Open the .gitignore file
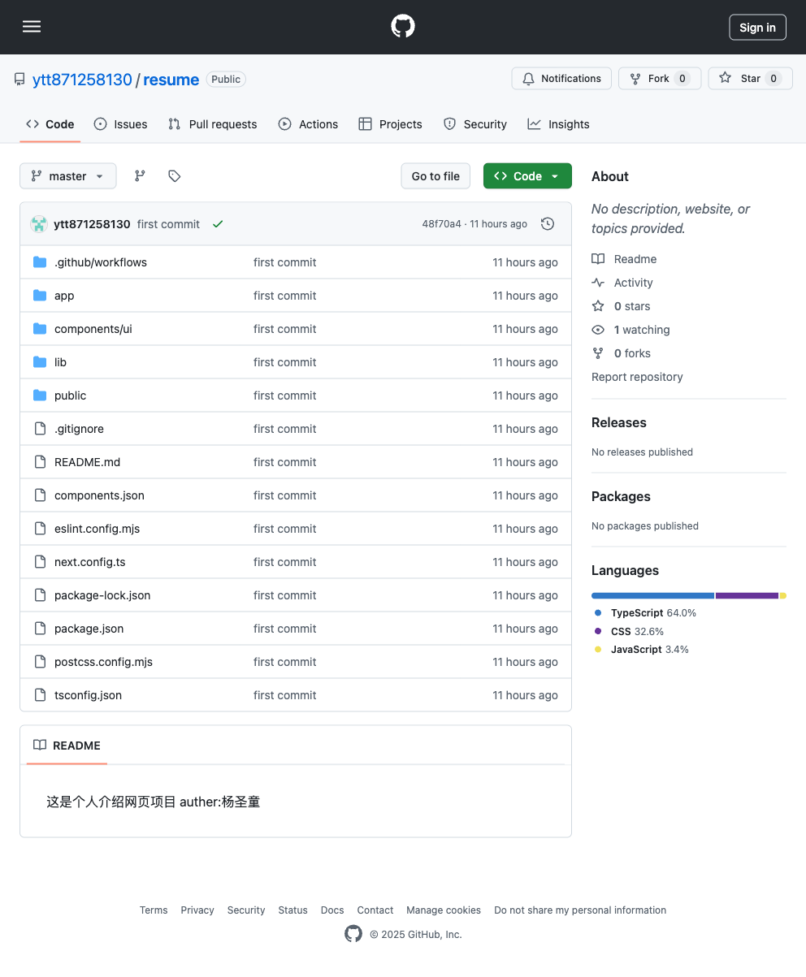Viewport: 806px width, 977px height. click(79, 429)
